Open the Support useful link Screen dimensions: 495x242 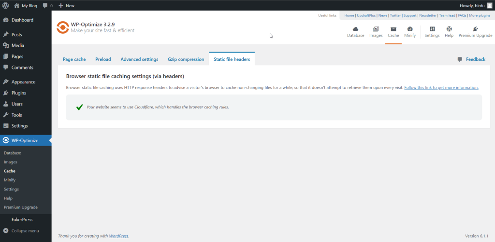pos(410,15)
